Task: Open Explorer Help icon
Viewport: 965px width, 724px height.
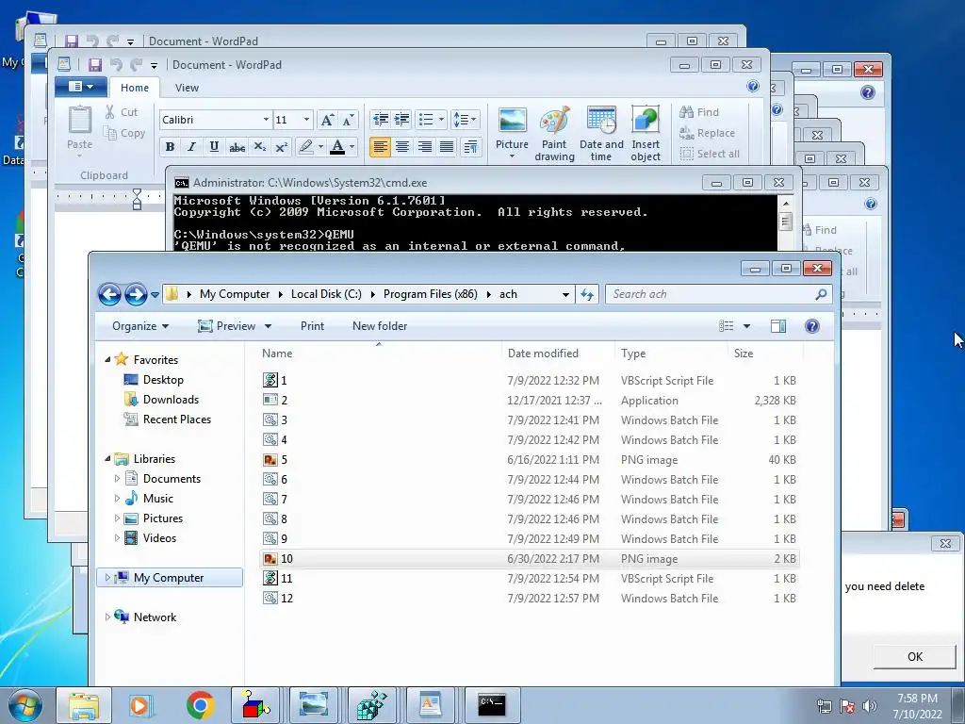Action: [811, 326]
